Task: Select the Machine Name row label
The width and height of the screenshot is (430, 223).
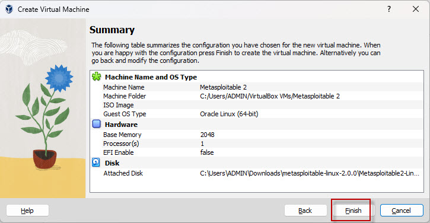Action: 124,87
